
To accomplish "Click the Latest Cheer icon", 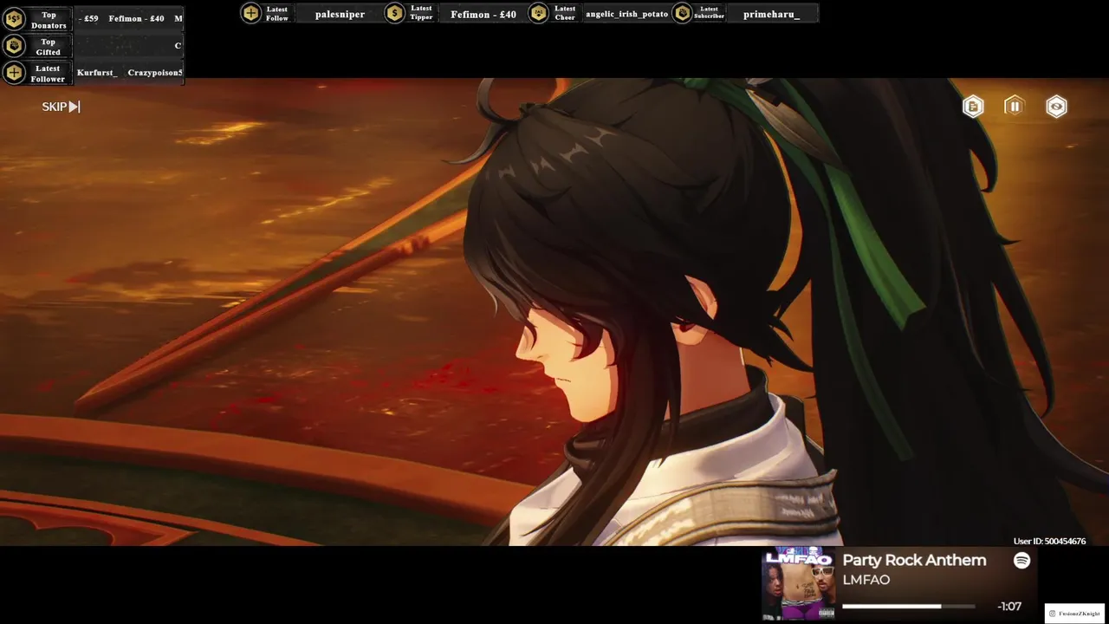I will point(538,12).
